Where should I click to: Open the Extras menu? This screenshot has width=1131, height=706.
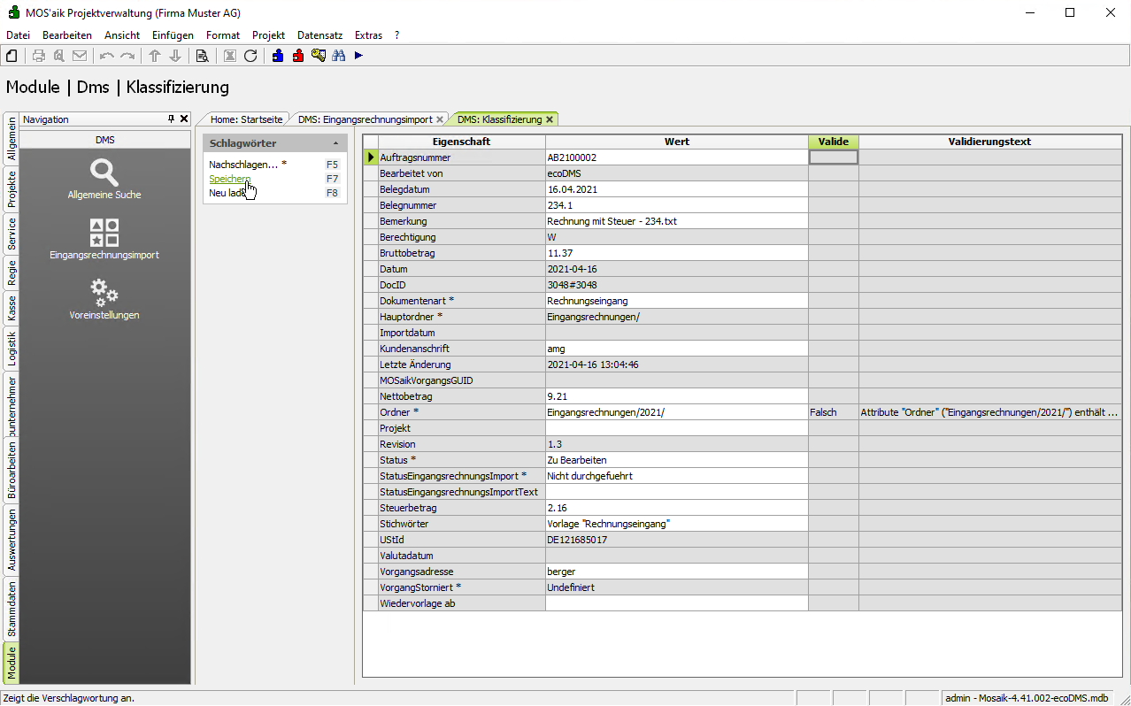point(368,35)
